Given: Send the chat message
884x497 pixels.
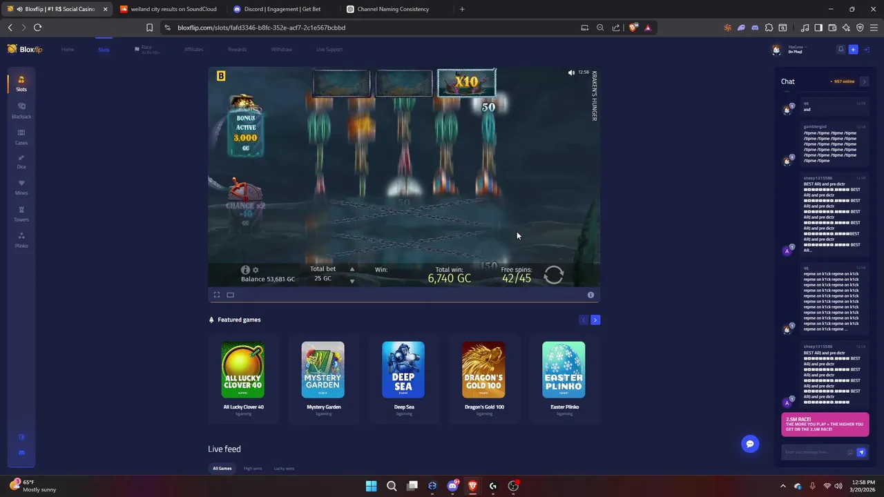Looking at the screenshot, I should tap(861, 452).
